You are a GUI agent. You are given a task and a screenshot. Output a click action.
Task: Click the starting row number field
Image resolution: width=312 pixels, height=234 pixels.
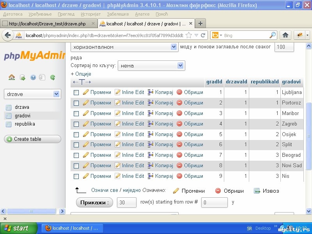tap(214, 202)
